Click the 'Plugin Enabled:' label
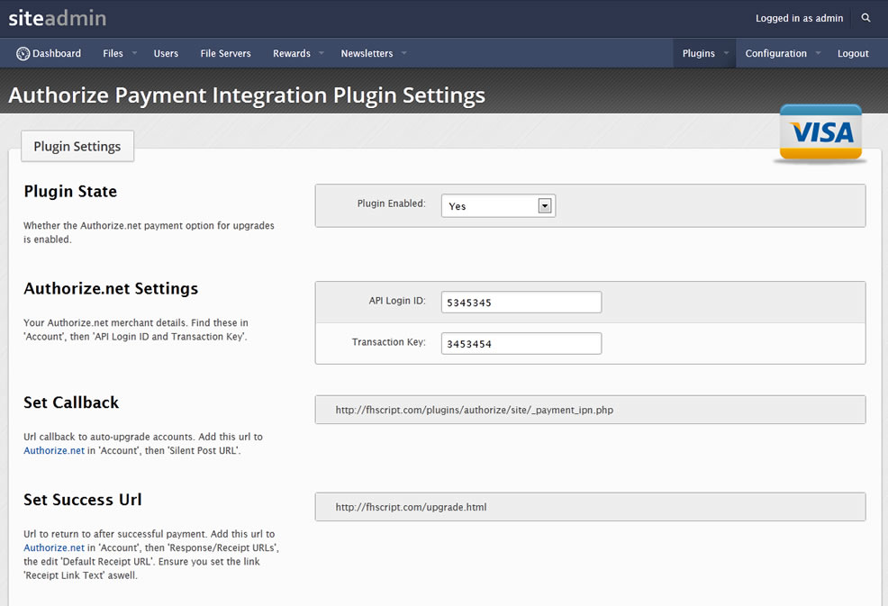The image size is (888, 606). (x=391, y=204)
